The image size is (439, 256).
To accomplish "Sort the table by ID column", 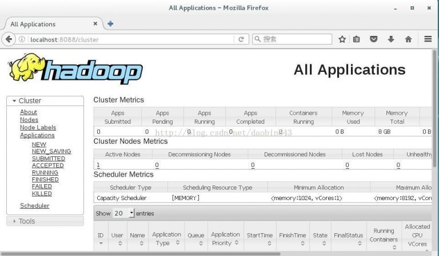I will [x=101, y=239].
